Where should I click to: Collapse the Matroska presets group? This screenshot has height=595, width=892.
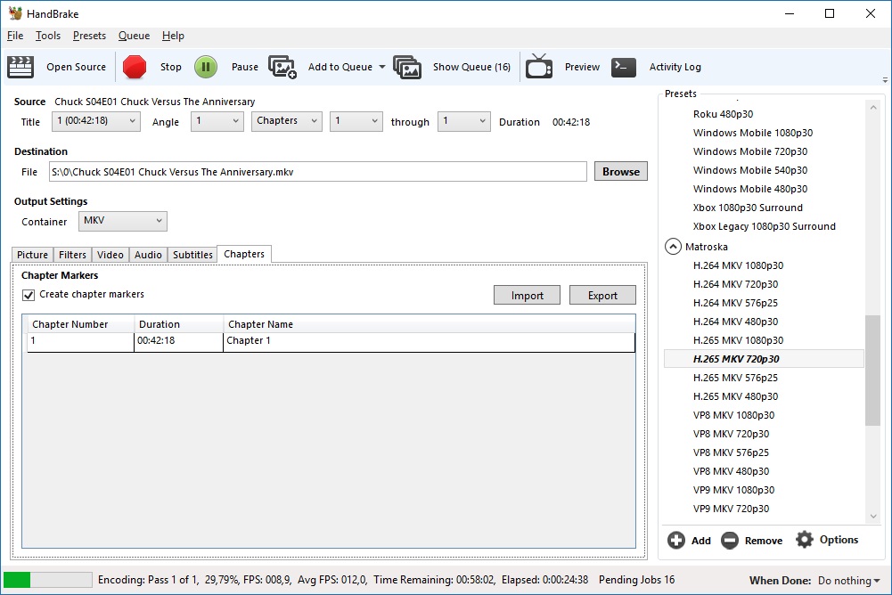[673, 247]
